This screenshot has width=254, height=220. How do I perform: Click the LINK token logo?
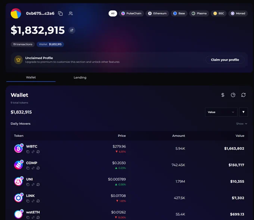tap(19, 198)
